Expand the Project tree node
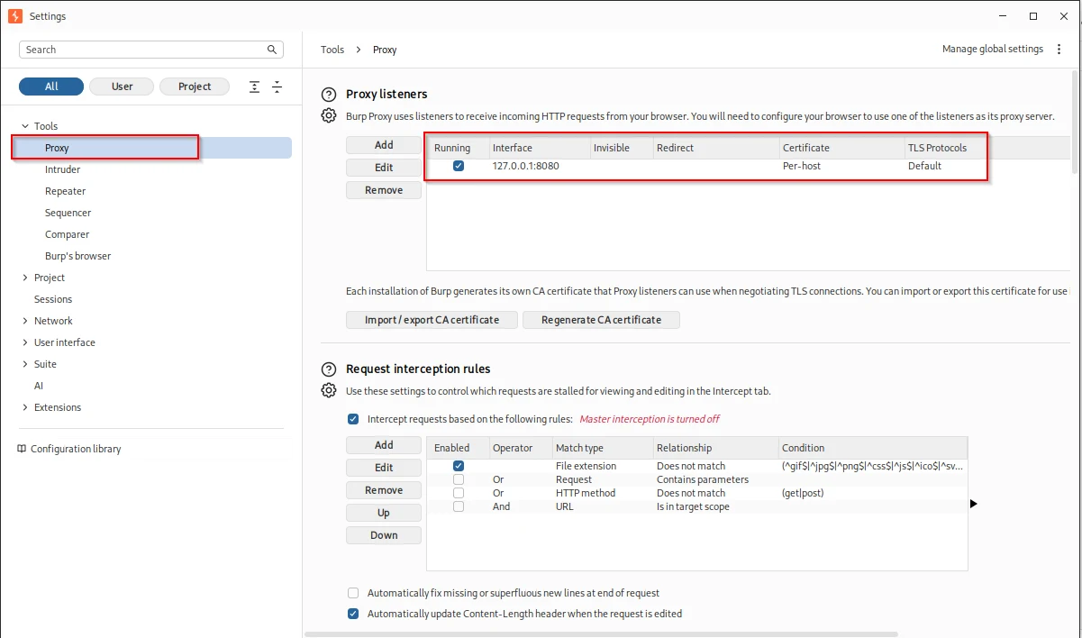 25,278
